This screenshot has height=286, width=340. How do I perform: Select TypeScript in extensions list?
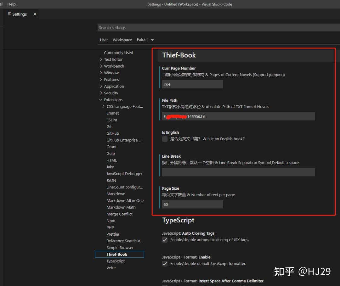pos(116,261)
